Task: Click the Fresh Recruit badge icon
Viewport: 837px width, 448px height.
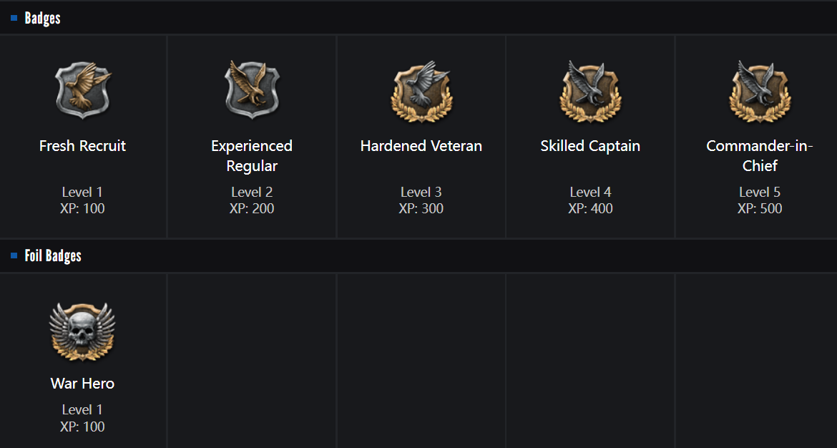Action: (83, 90)
